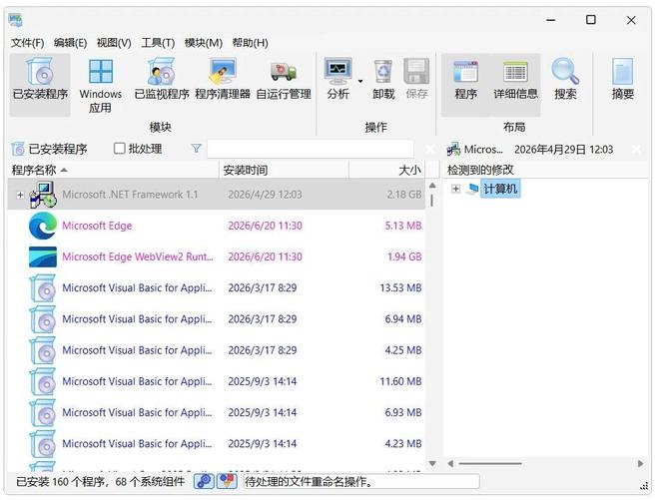Click the 2026年4月29日 12:03 header date

(x=563, y=150)
